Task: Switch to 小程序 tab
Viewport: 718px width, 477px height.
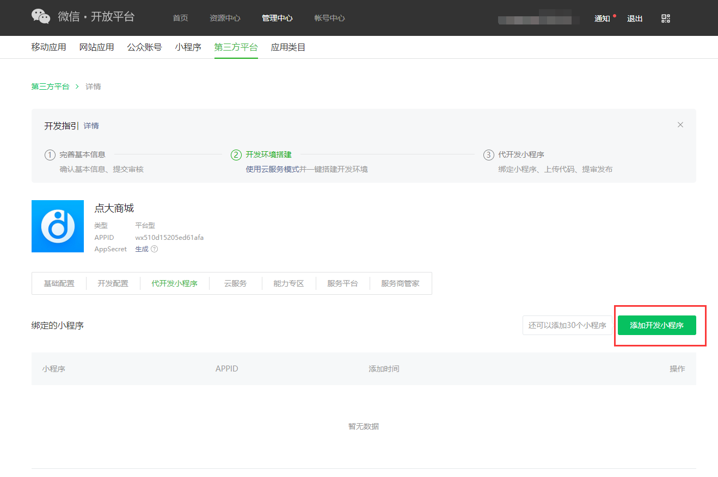Action: (188, 47)
